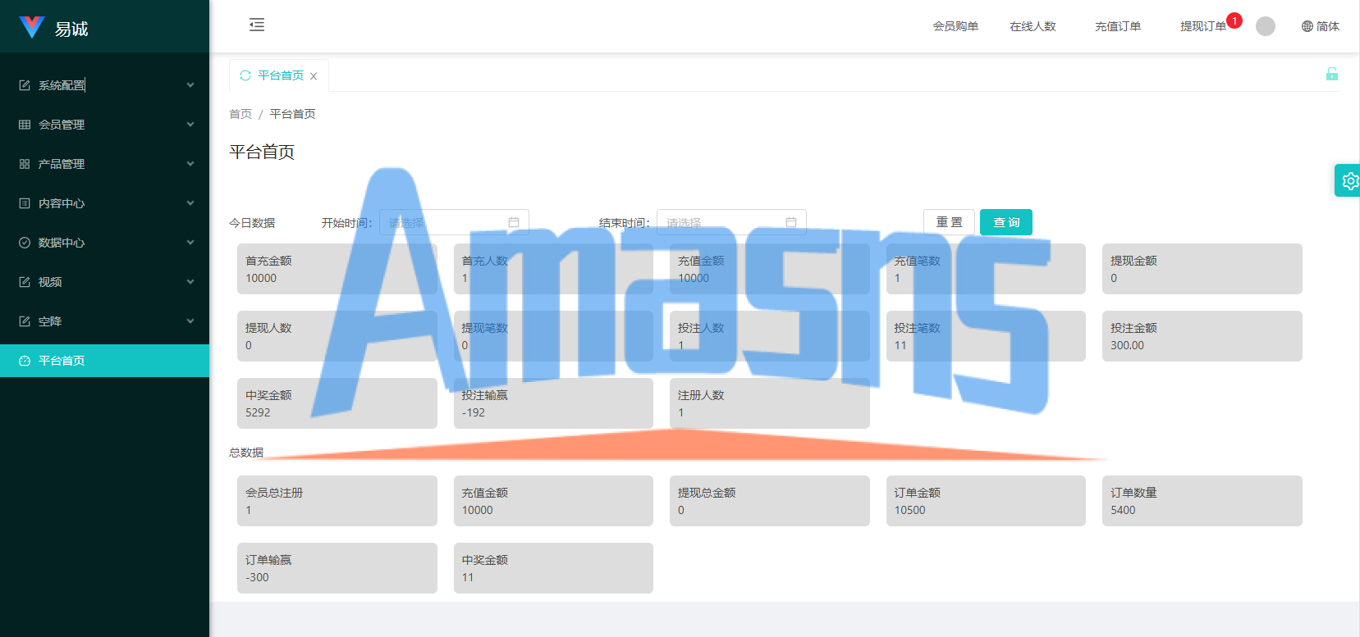
Task: Click the 空降 edit icon
Action: click(x=25, y=321)
